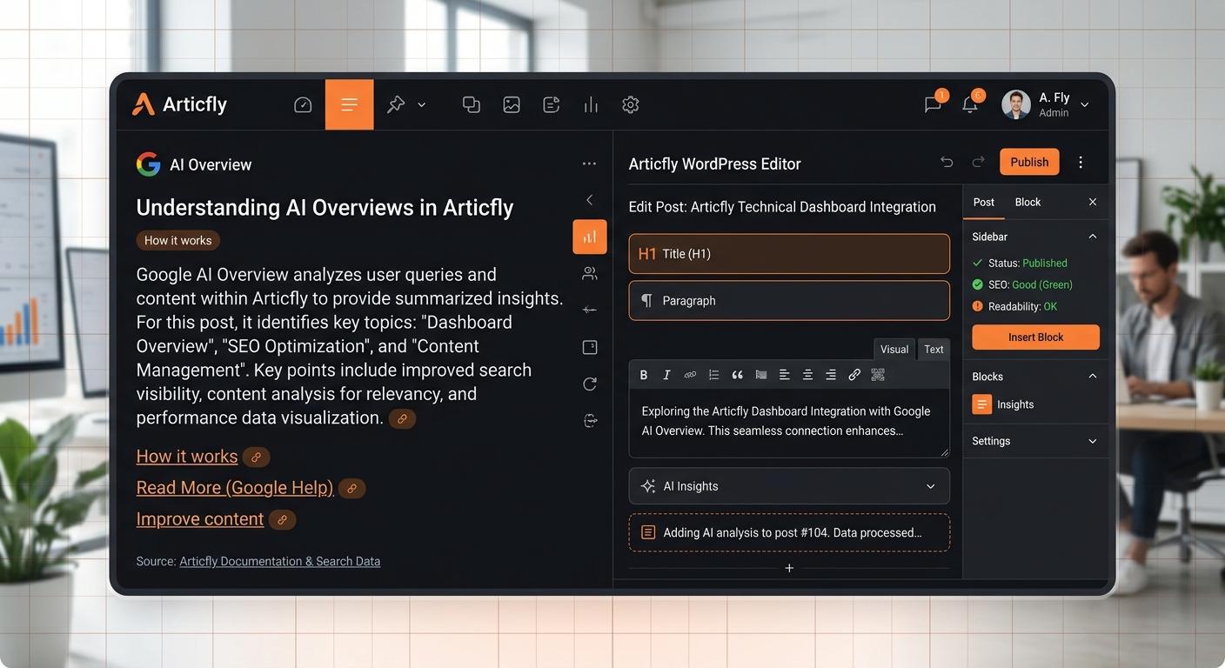Close the settings sidebar with X
This screenshot has width=1225, height=668.
point(1093,202)
